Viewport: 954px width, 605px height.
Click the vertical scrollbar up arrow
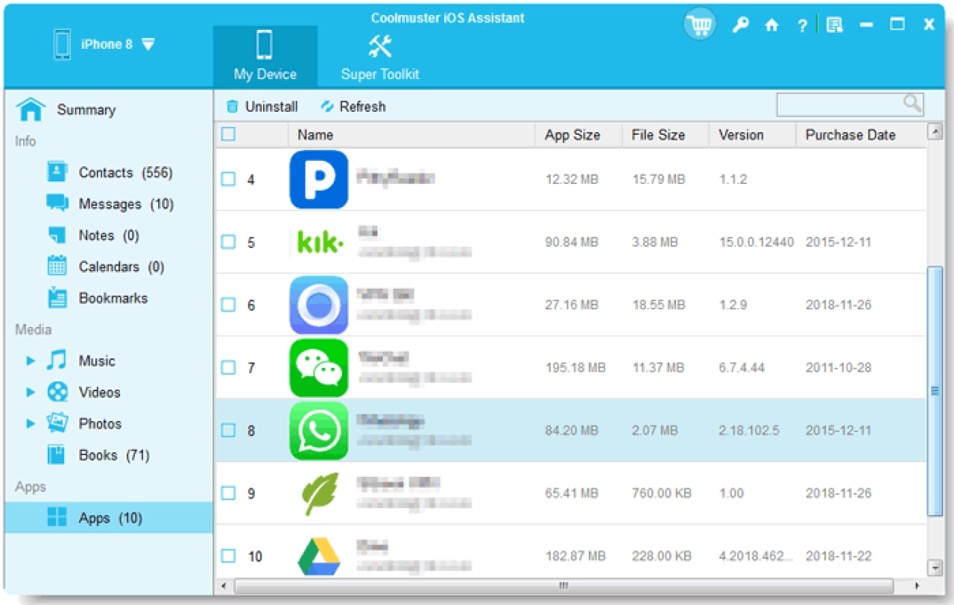point(935,132)
